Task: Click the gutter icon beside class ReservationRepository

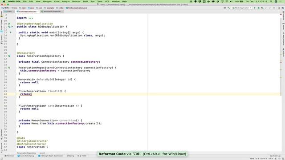Action: click(9, 56)
